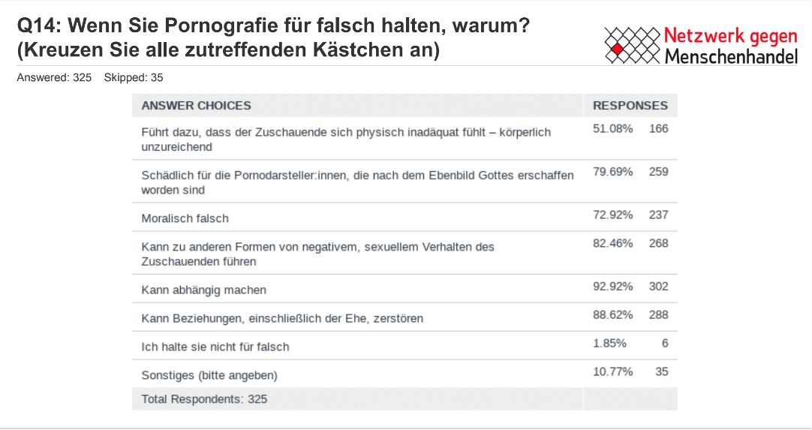Image resolution: width=812 pixels, height=430 pixels.
Task: Click the 1.85% response percentage
Action: pyautogui.click(x=609, y=343)
